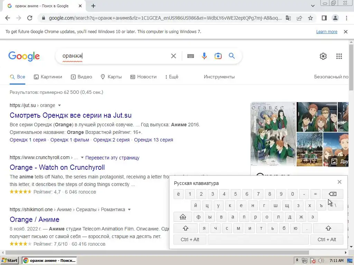Go back with the browser back arrow
354x265 pixels.
coord(8,18)
